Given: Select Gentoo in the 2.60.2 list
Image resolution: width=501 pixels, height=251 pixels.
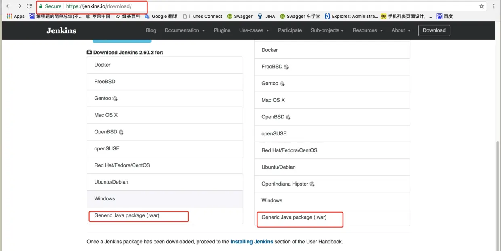Looking at the screenshot, I should point(165,98).
